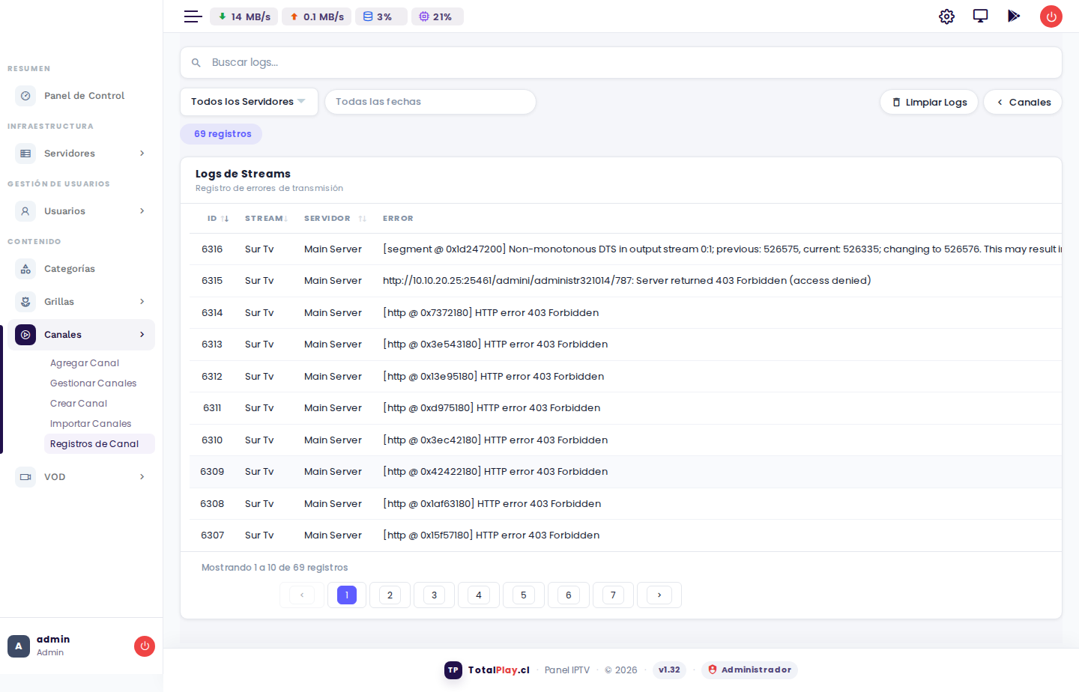Click the next page arrow
Image resolution: width=1079 pixels, height=692 pixels.
coord(659,595)
